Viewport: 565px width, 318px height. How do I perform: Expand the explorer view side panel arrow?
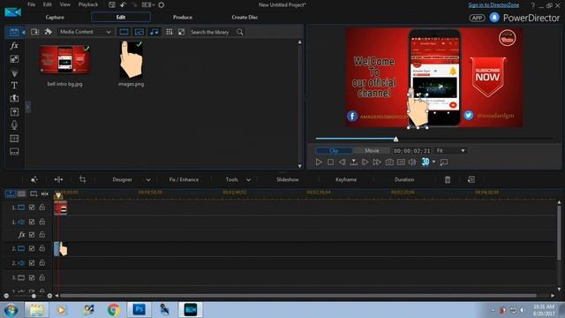click(x=27, y=107)
